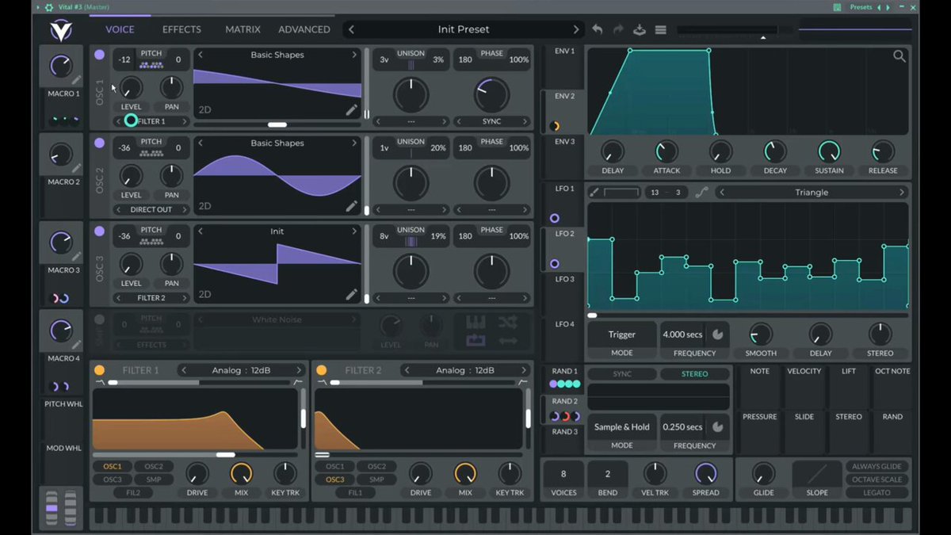The image size is (951, 535).
Task: Click the sampler shuffle random icon
Action: pos(508,323)
